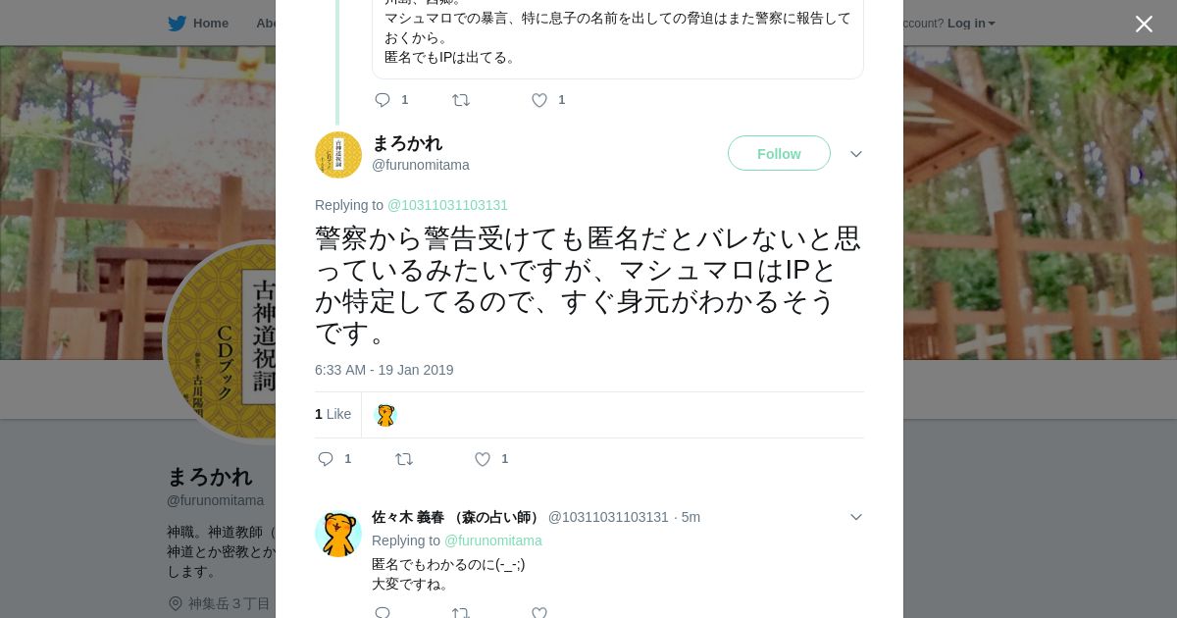Toggle Follow for @furunomitama

[x=779, y=154]
